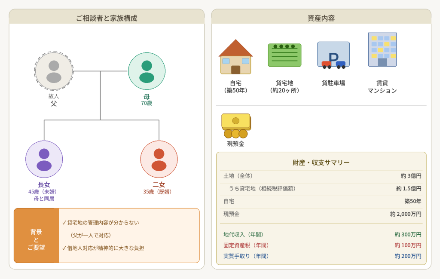Image resolution: width=440 pixels, height=279 pixels.
Task: Select the 現預金 約2,000万円 summary row
Action: pyautogui.click(x=321, y=214)
